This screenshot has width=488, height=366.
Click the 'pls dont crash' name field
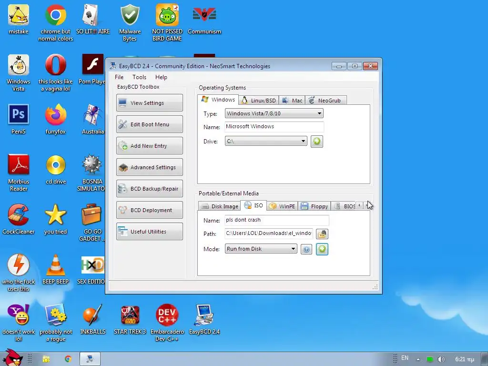276,220
